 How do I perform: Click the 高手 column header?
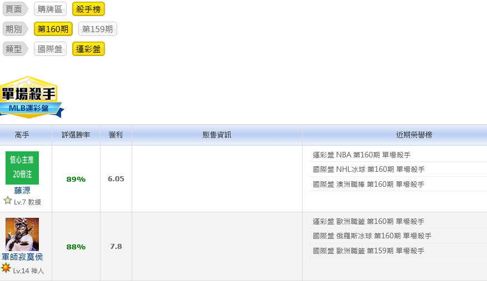(22, 135)
